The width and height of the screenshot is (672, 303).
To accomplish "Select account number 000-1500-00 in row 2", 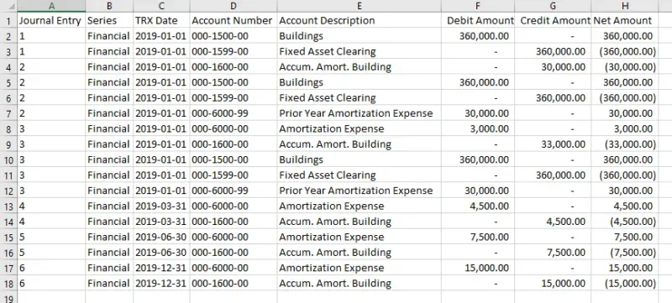I will point(234,36).
